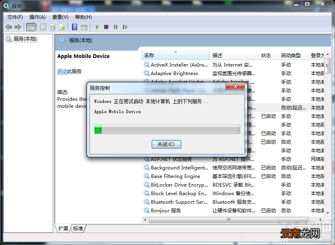335x245 pixels.
Task: Switch to the 扩展 tab
Action: click(63, 229)
